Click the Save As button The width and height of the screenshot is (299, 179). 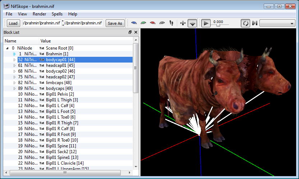pos(115,23)
